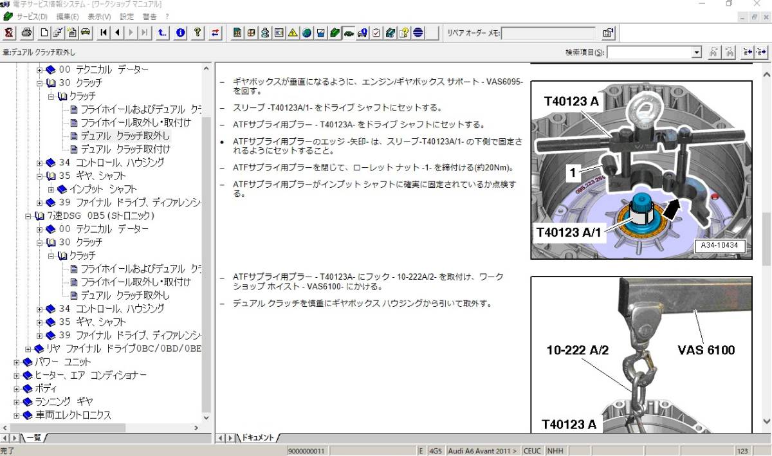The width and height of the screenshot is (772, 456).
Task: Click the red-green exchange arrows icon
Action: 214,33
